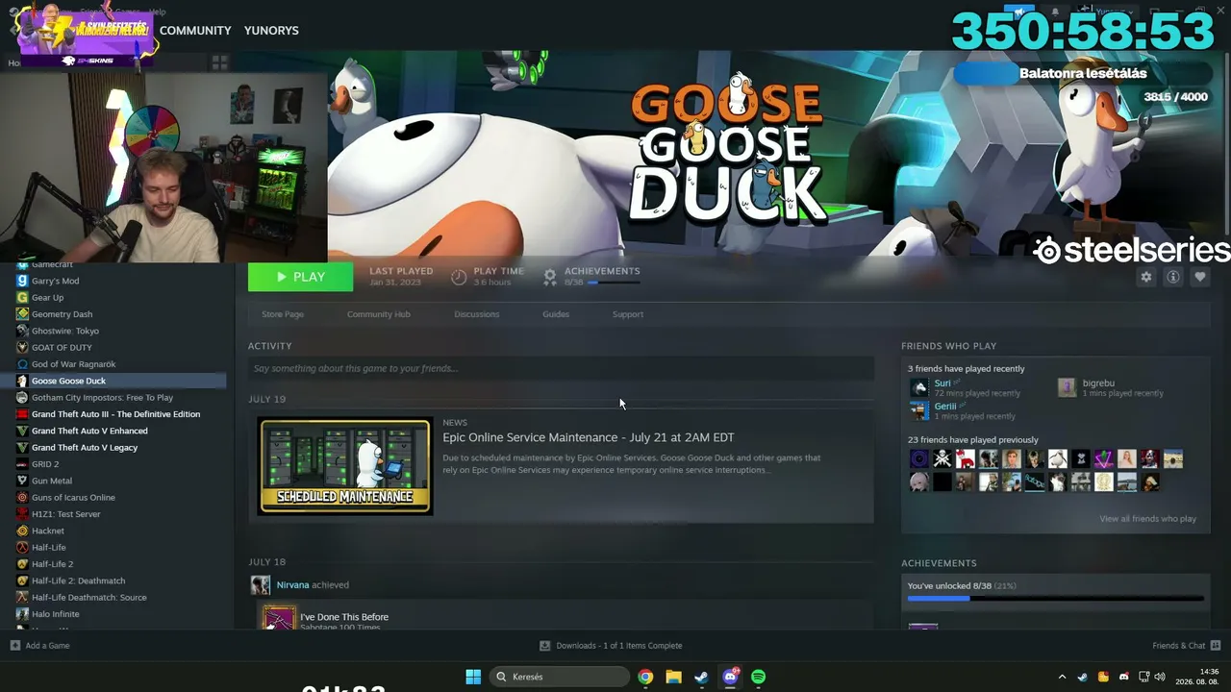Screen dimensions: 1231x692
Task: Click the Add a Game label
Action: pyautogui.click(x=48, y=646)
